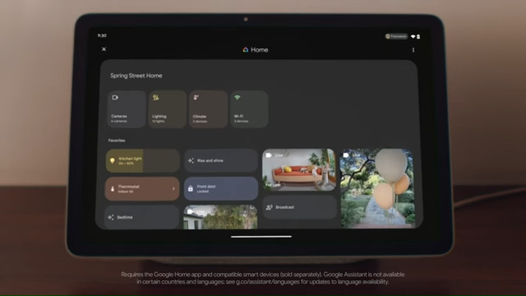This screenshot has width=526, height=296.
Task: Open the Cameras category tile
Action: [127, 109]
